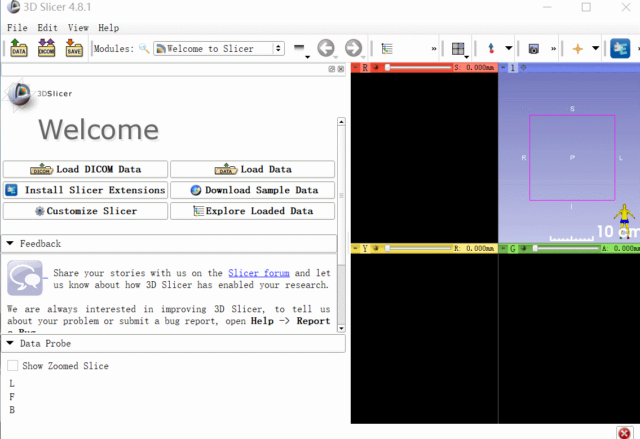This screenshot has height=439, width=640.
Task: Take a screenshot using the camera icon
Action: pyautogui.click(x=533, y=48)
